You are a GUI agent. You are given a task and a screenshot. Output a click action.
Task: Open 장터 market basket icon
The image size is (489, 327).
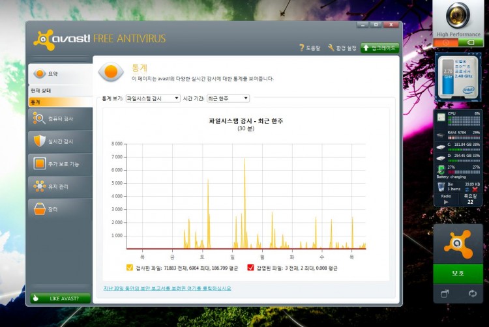(39, 209)
